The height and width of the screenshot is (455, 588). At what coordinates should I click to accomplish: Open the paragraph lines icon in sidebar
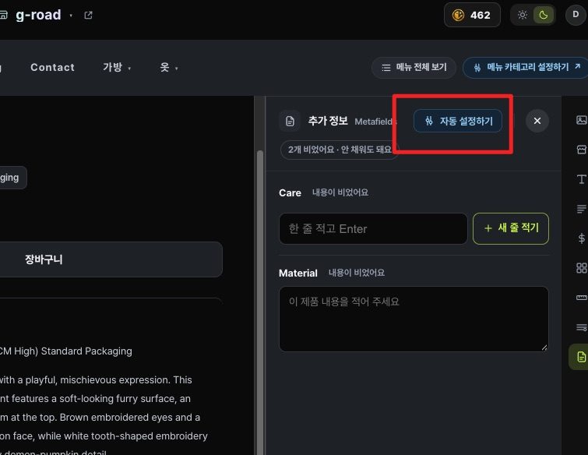tap(581, 209)
